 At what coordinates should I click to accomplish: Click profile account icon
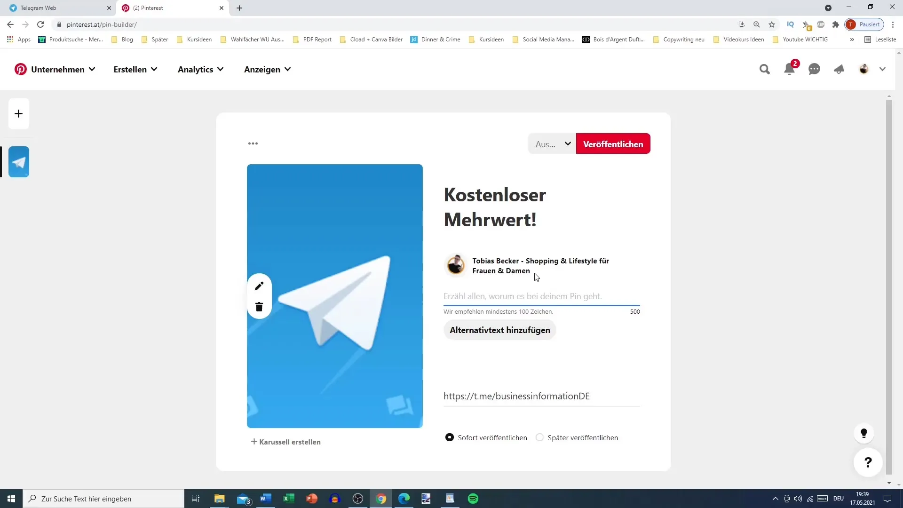tap(864, 69)
